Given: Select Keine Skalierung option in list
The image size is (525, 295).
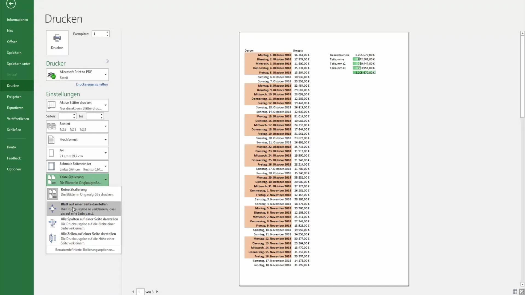Looking at the screenshot, I should pos(84,194).
